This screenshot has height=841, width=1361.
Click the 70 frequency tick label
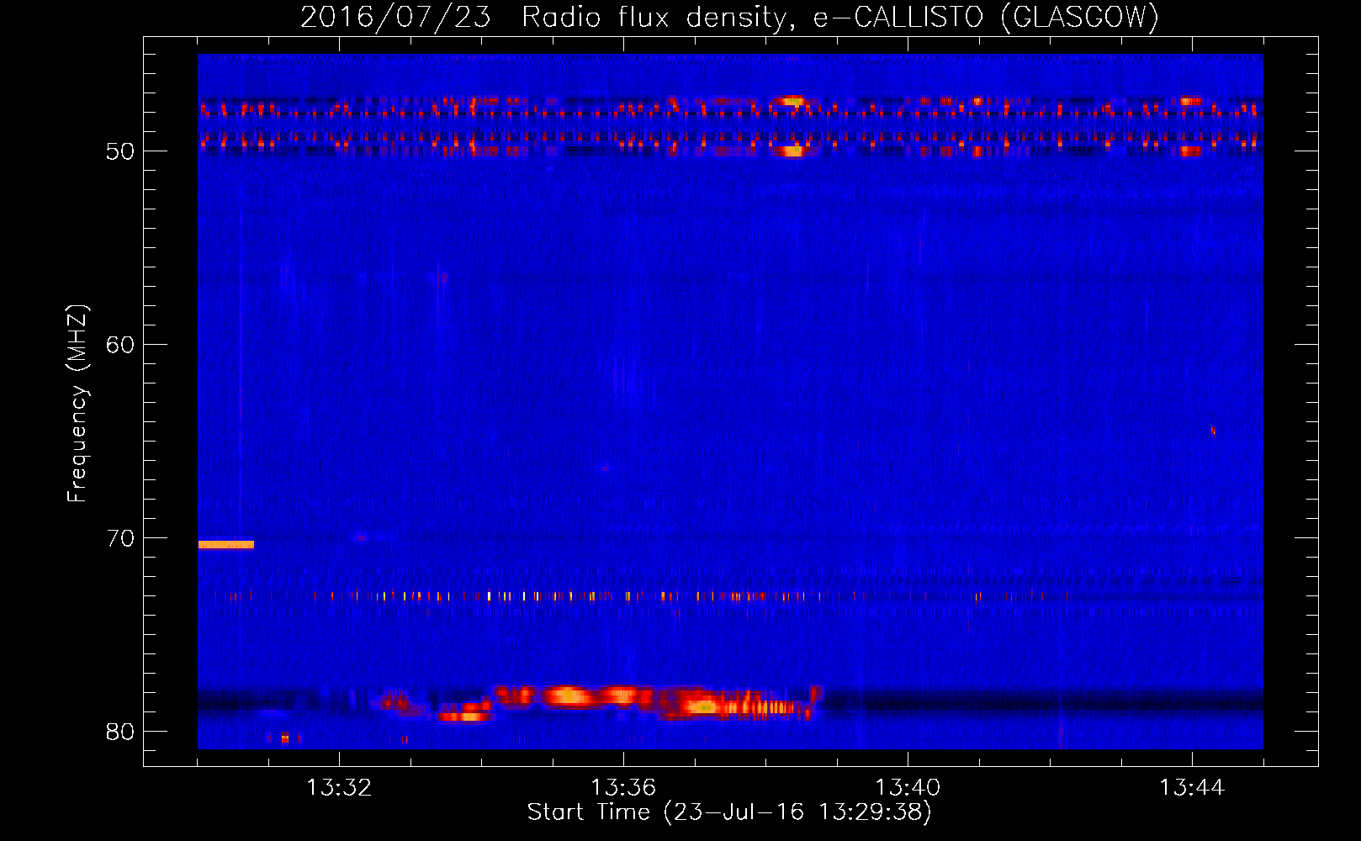tap(120, 538)
